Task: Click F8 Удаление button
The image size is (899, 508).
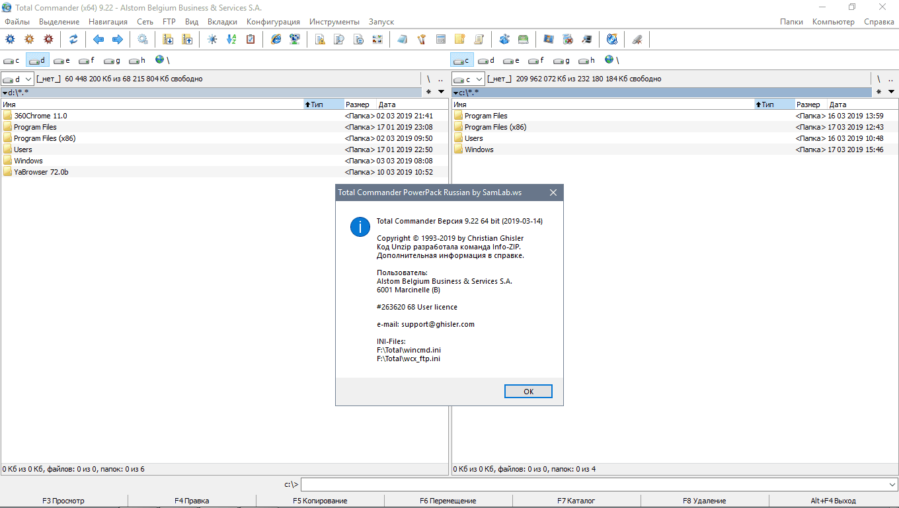Action: pyautogui.click(x=705, y=501)
